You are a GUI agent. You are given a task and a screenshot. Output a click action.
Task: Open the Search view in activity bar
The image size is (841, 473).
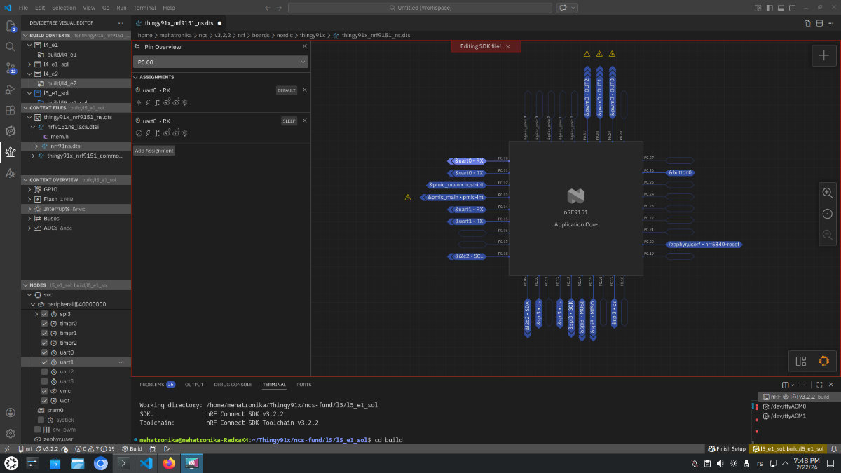point(11,47)
